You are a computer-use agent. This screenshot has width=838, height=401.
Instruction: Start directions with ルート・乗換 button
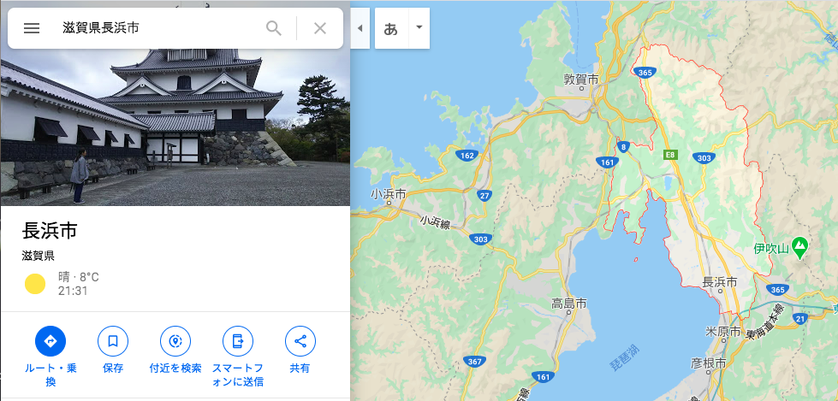[51, 340]
